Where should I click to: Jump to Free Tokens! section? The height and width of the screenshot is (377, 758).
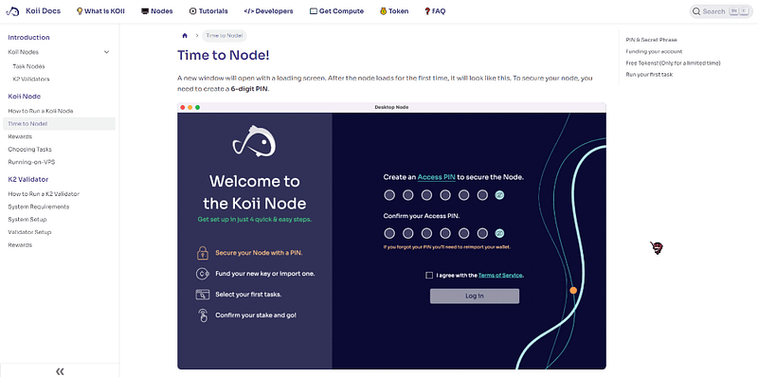pyautogui.click(x=673, y=63)
